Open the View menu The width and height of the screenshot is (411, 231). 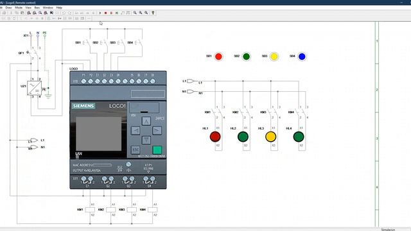click(x=28, y=8)
